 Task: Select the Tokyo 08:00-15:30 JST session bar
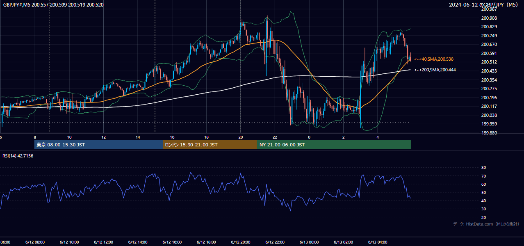tap(98, 145)
